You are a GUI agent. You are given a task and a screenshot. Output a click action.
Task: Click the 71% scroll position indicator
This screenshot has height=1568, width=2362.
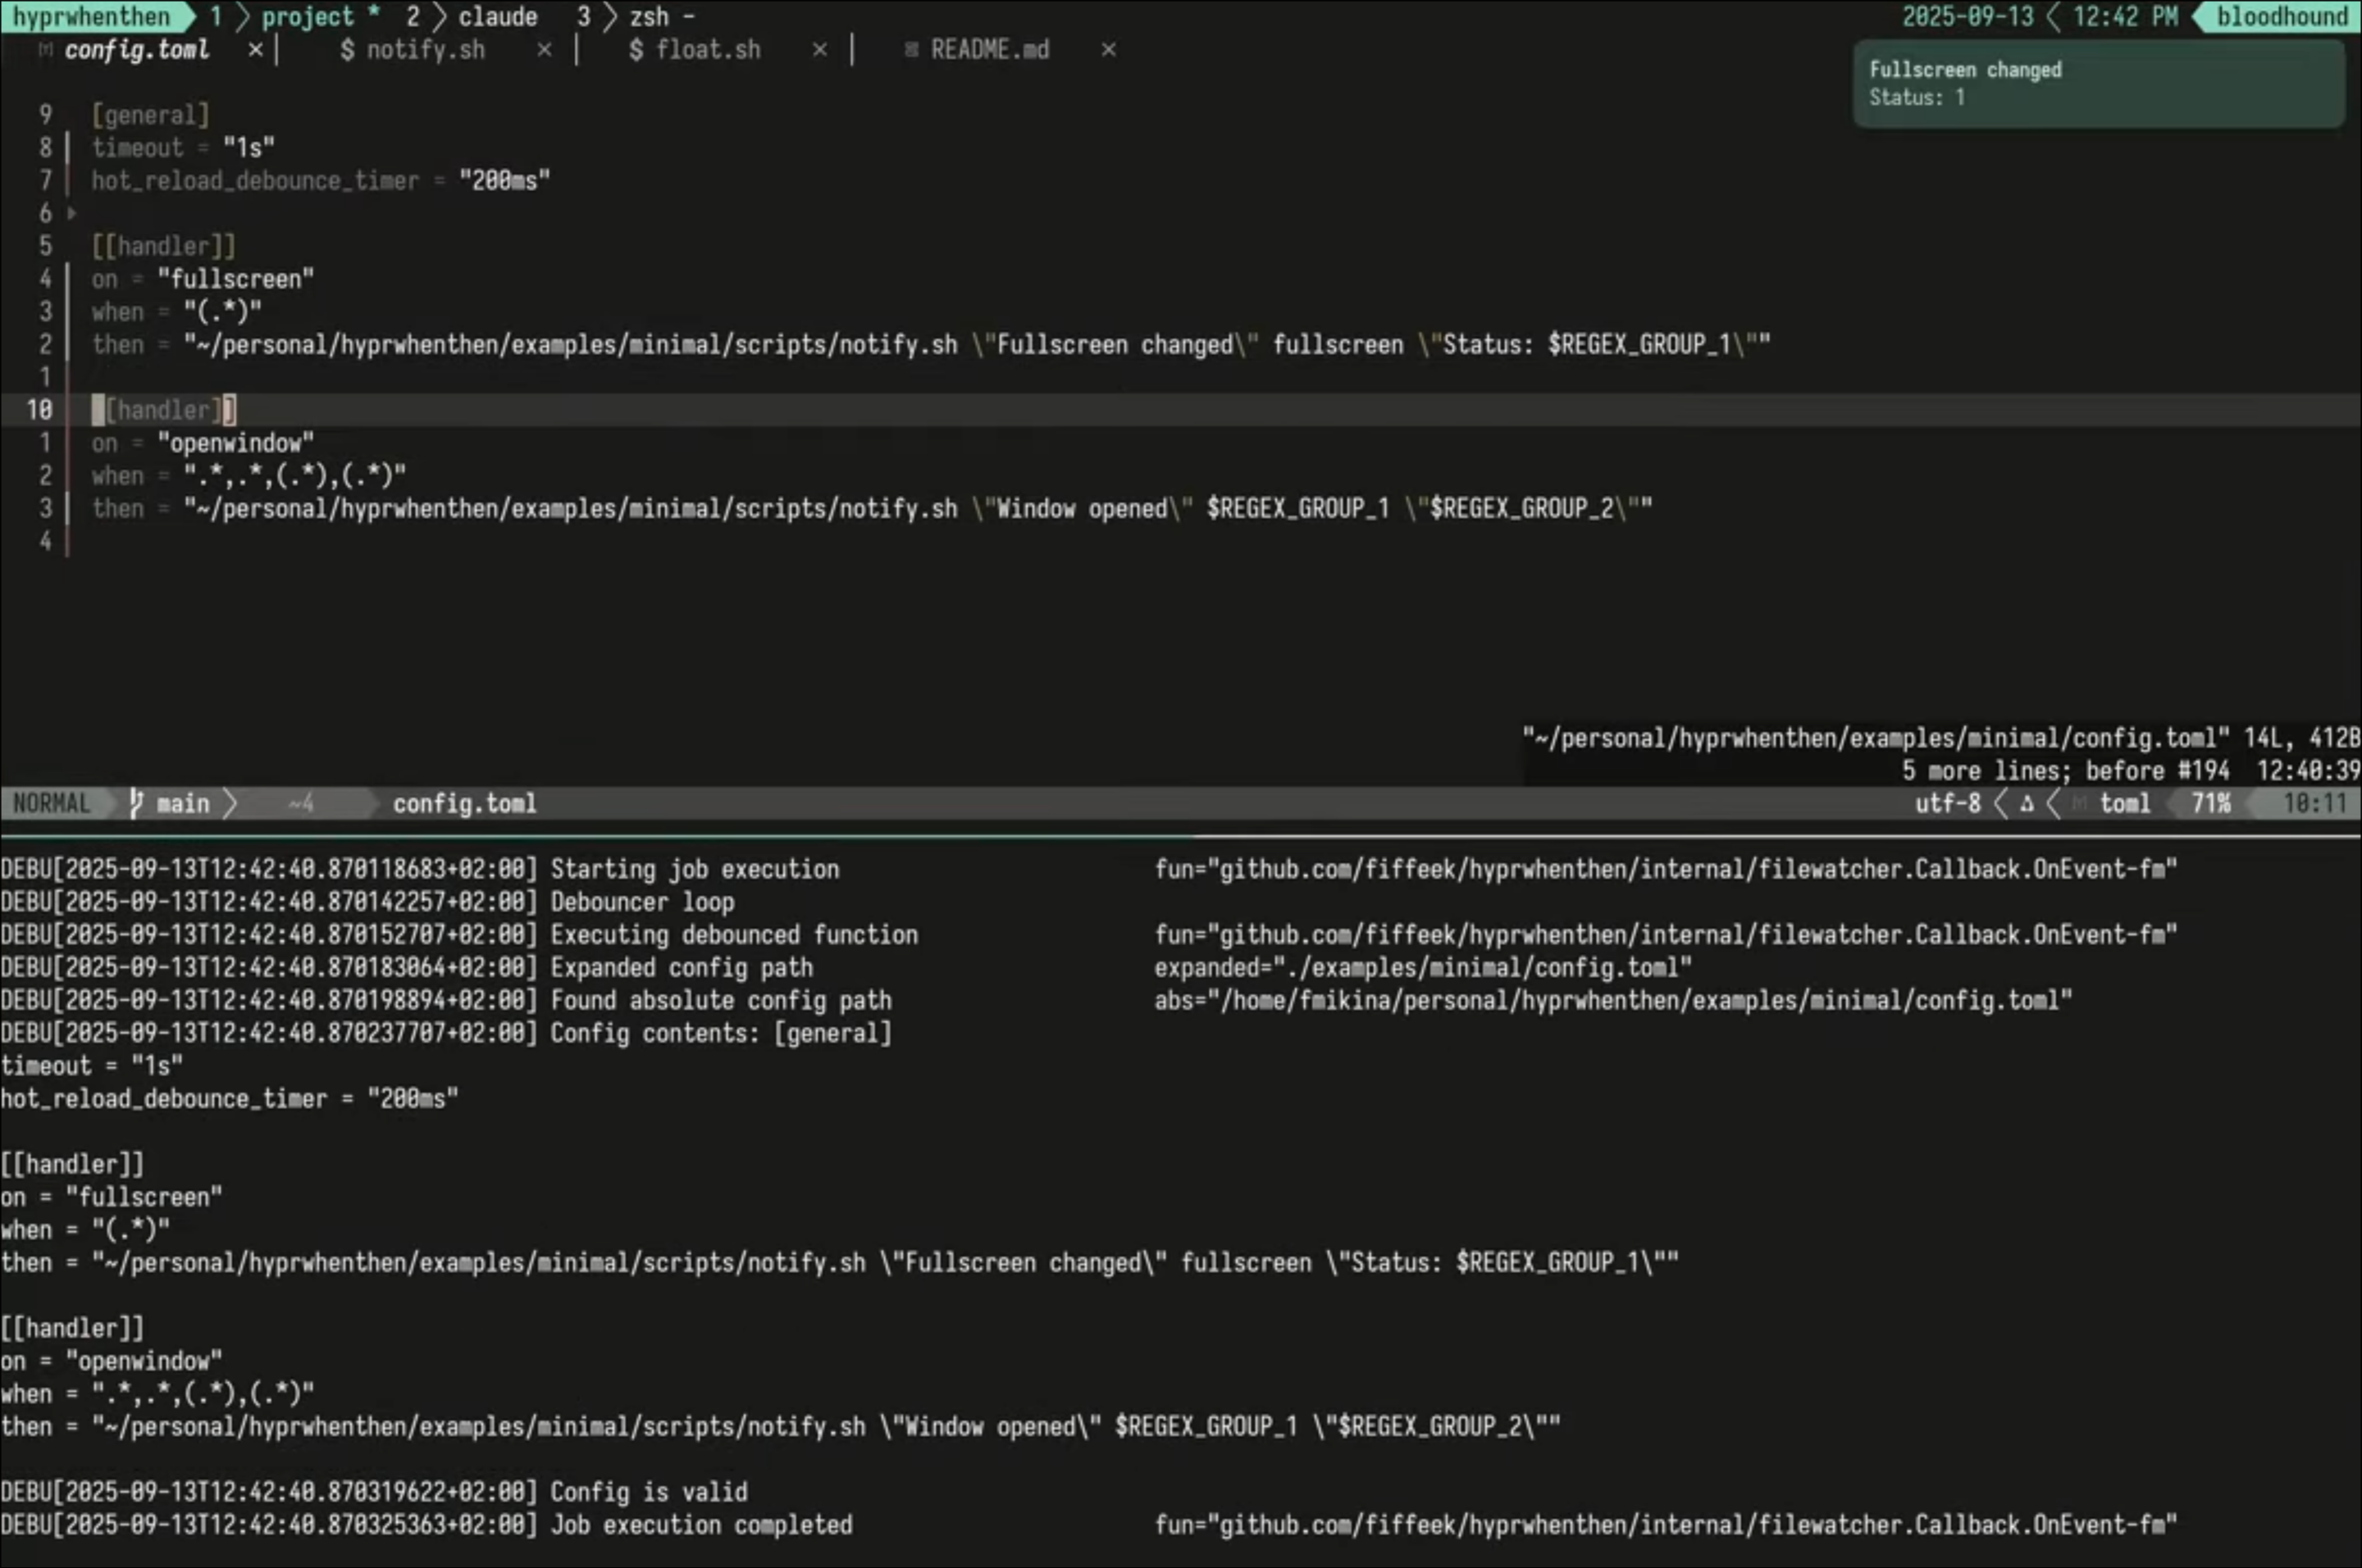tap(2210, 803)
